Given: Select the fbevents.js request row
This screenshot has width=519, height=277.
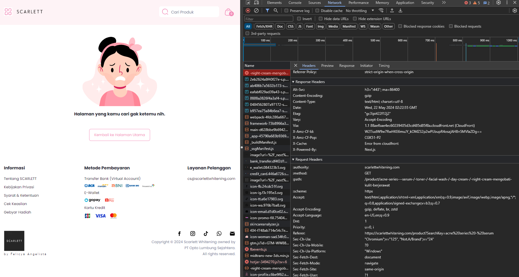Looking at the screenshot, I should pyautogui.click(x=267, y=249).
